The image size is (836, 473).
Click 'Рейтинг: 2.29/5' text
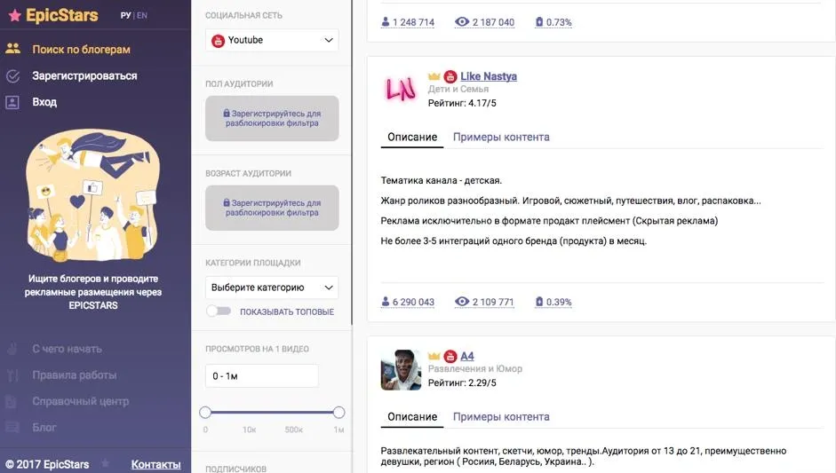(x=462, y=382)
